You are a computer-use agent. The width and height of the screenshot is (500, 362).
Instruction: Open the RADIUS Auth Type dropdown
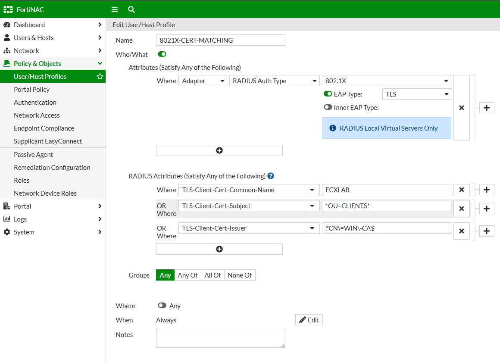click(274, 81)
